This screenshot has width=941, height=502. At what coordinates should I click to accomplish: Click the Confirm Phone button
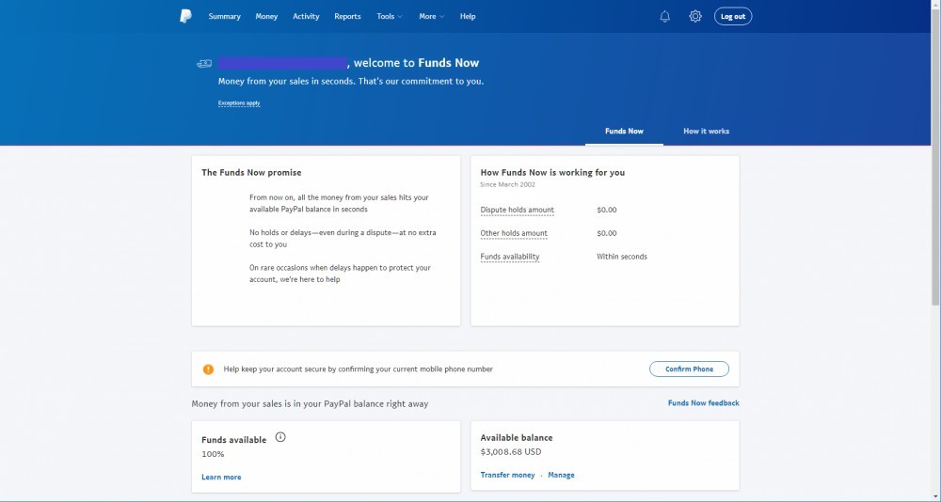[x=689, y=369]
